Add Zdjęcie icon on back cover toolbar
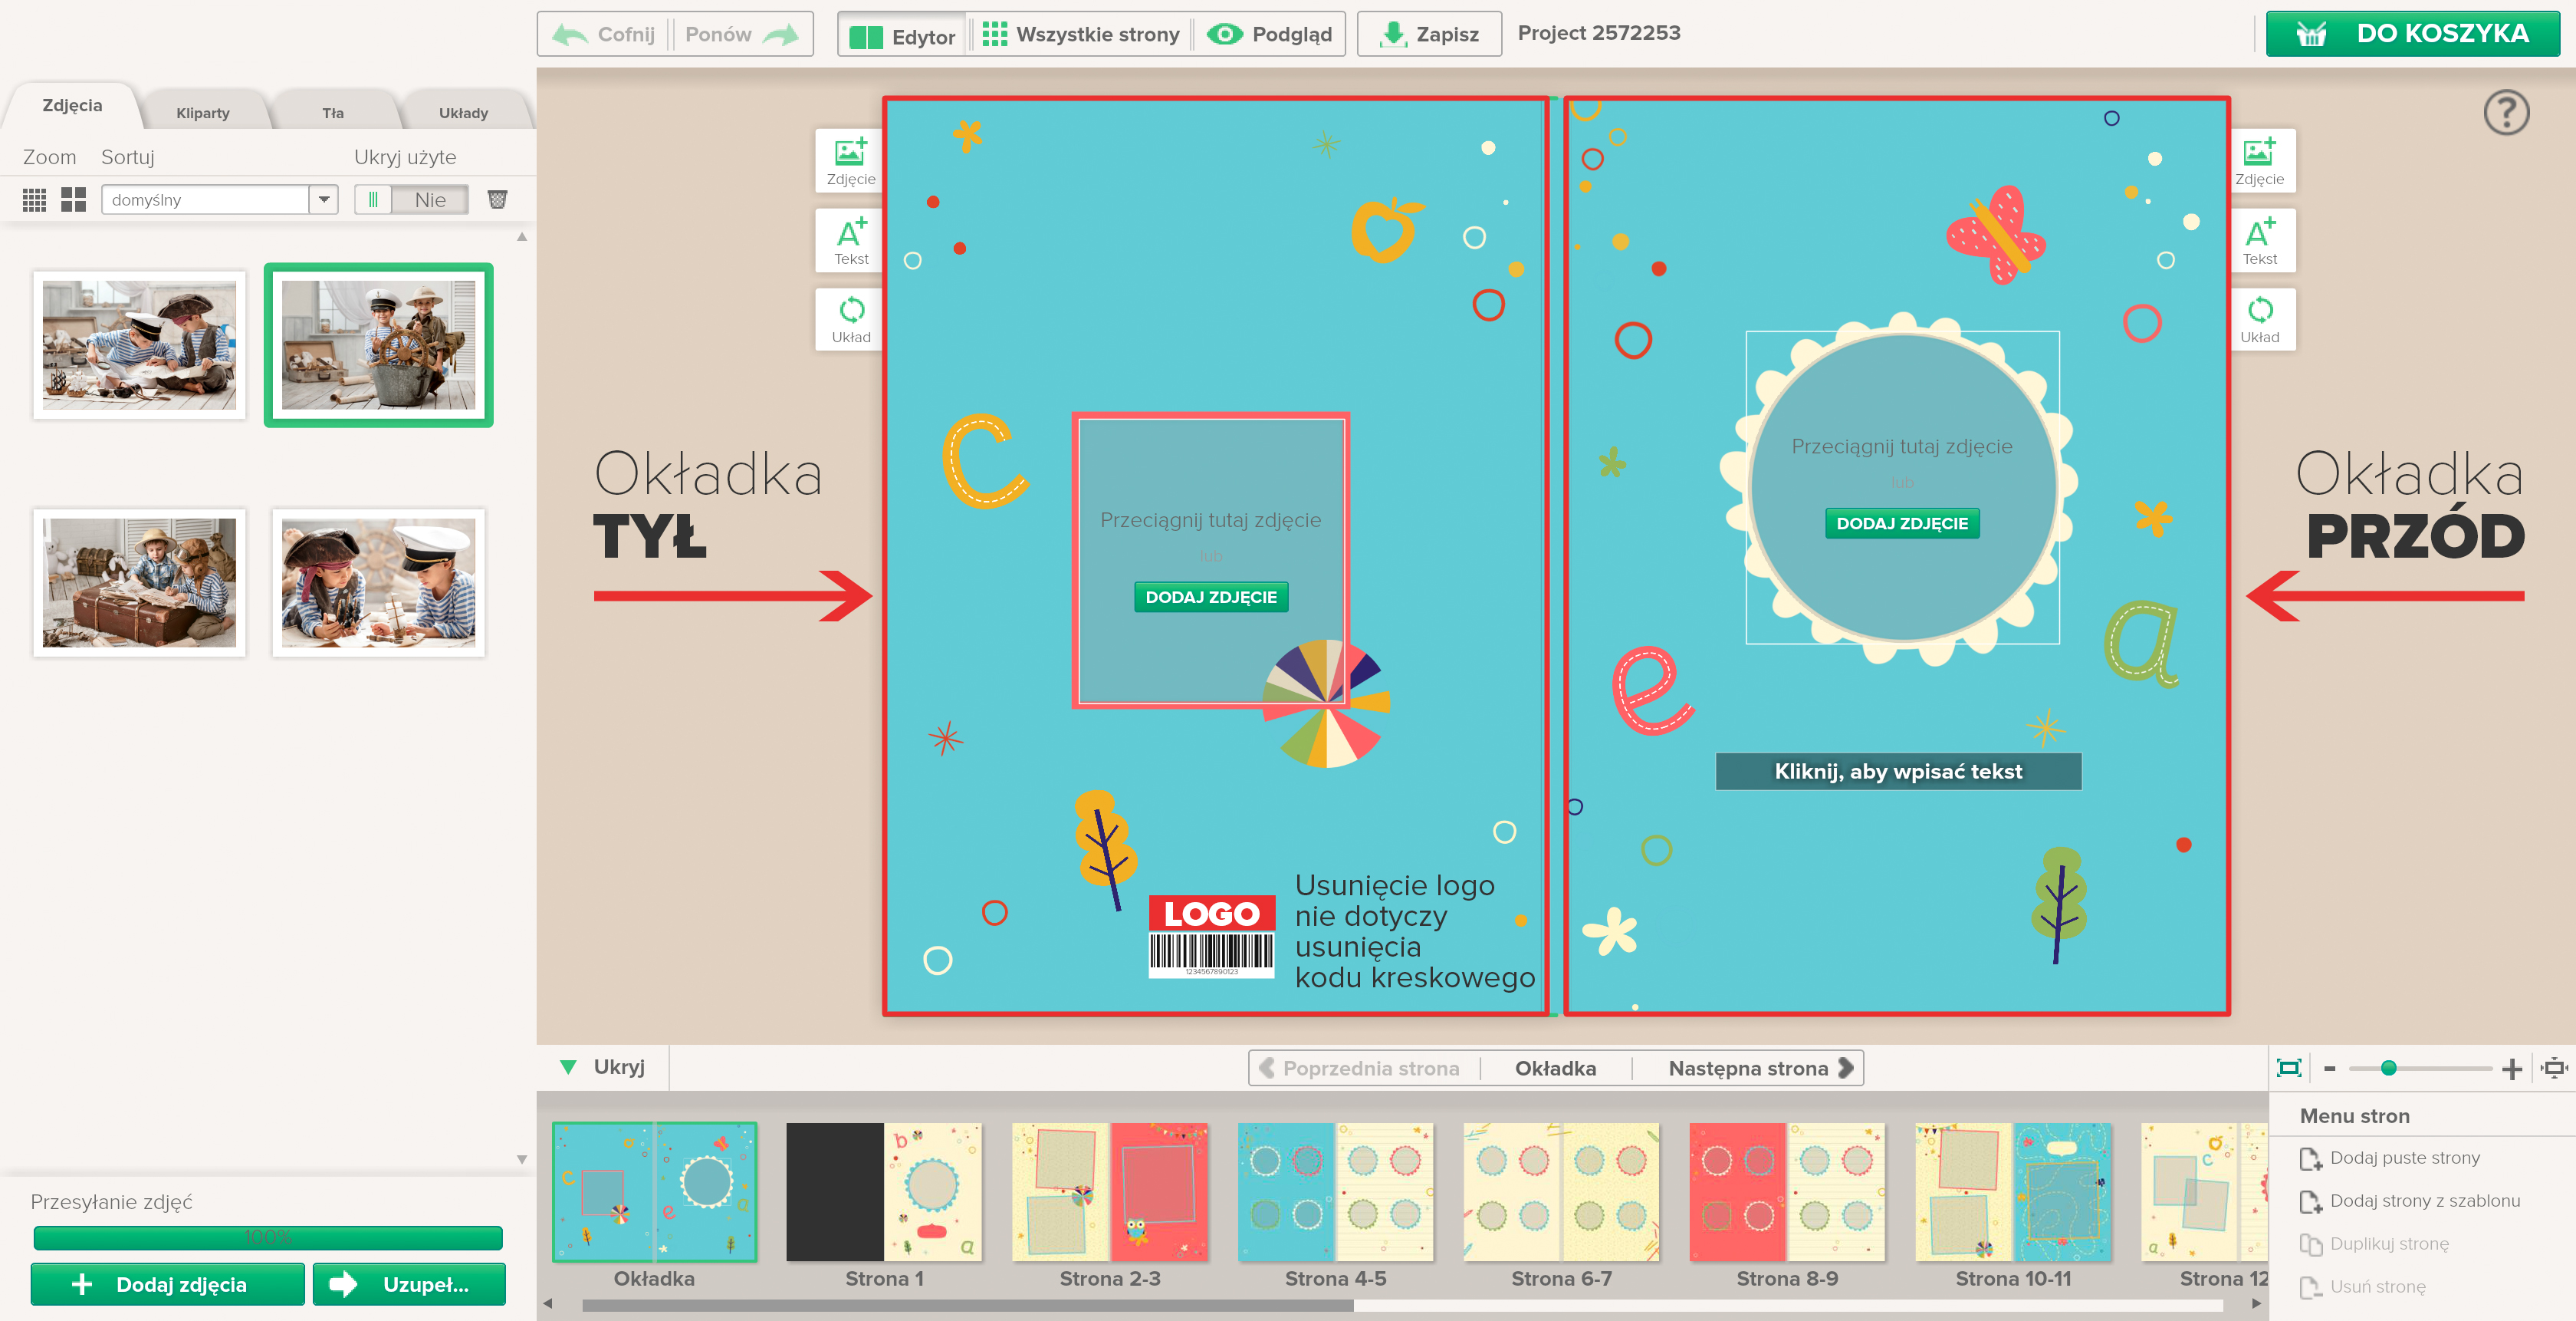The height and width of the screenshot is (1321, 2576). pyautogui.click(x=851, y=160)
